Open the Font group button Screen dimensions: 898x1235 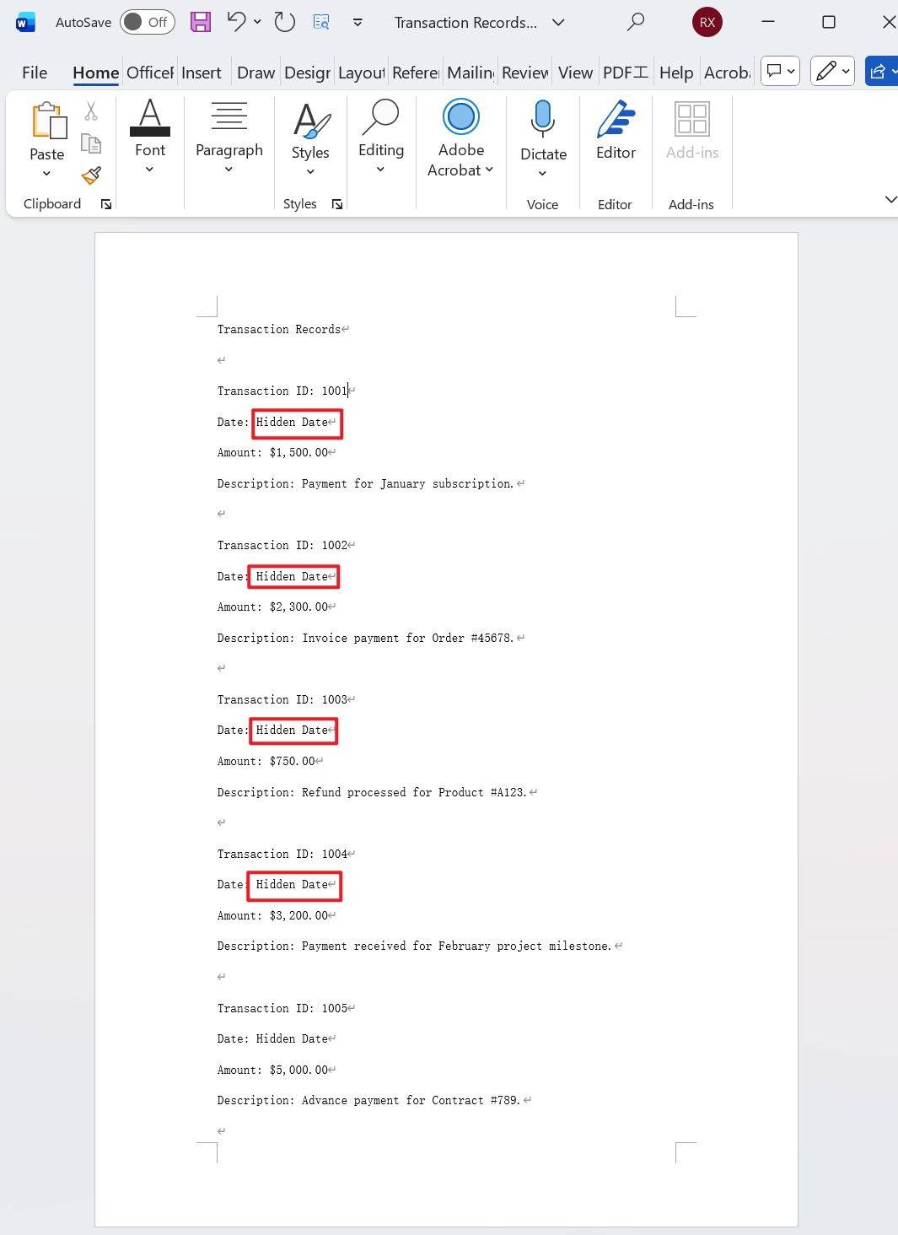[150, 137]
